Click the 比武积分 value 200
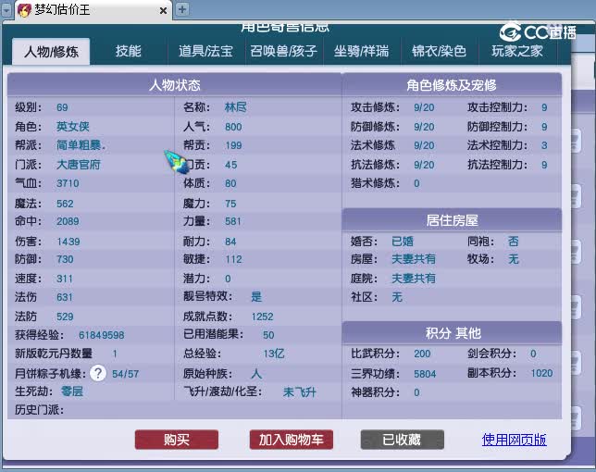Image resolution: width=596 pixels, height=472 pixels. 422,354
